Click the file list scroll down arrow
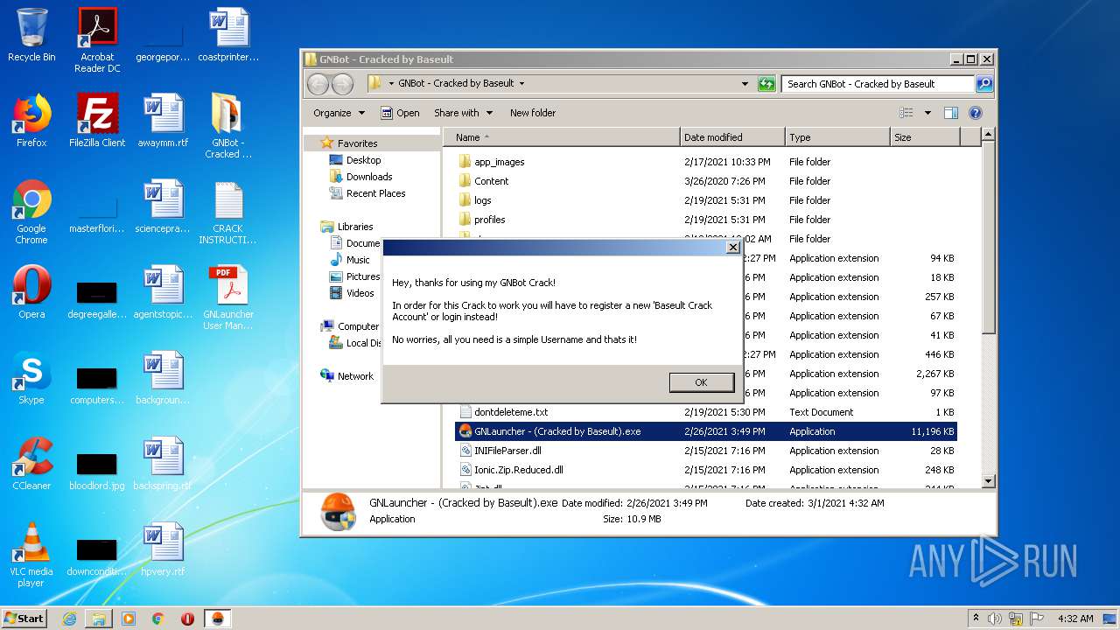 (988, 480)
